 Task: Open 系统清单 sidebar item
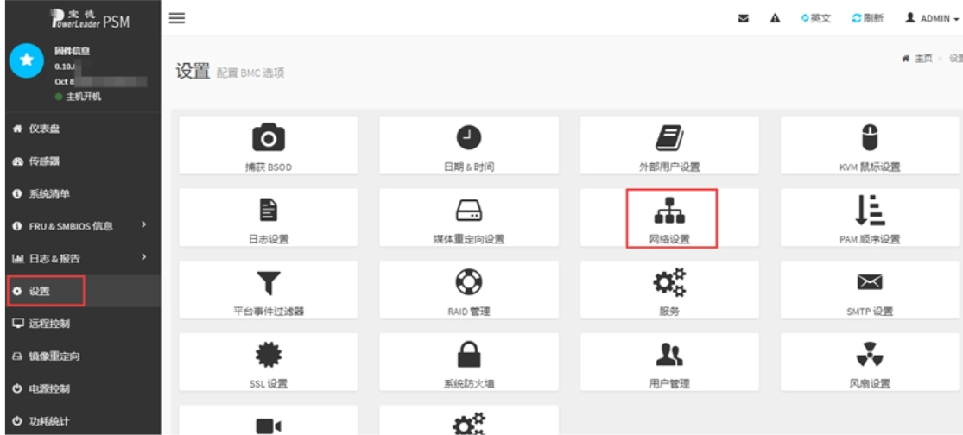(83, 194)
